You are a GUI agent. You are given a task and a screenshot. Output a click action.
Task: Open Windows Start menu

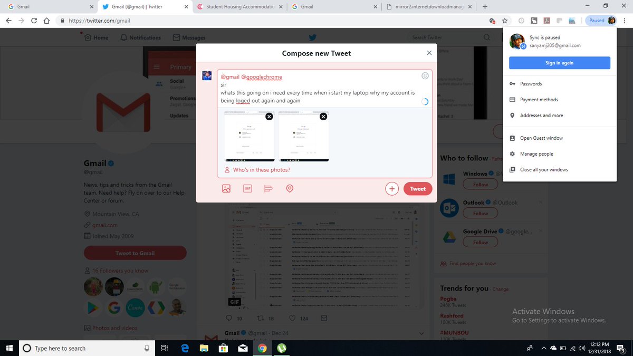9,348
